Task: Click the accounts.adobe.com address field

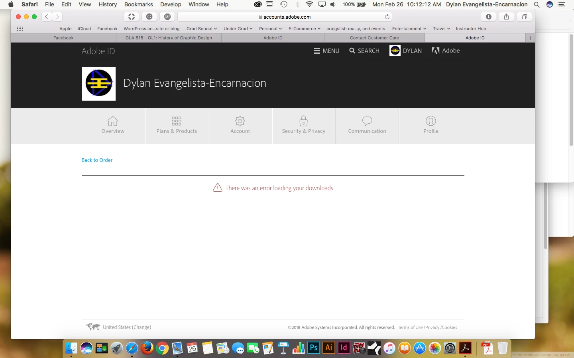Action: pos(285,17)
